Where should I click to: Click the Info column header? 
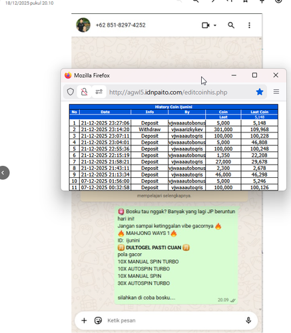coord(150,112)
